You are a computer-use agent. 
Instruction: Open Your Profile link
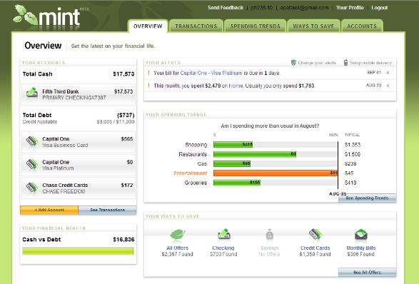pos(350,8)
